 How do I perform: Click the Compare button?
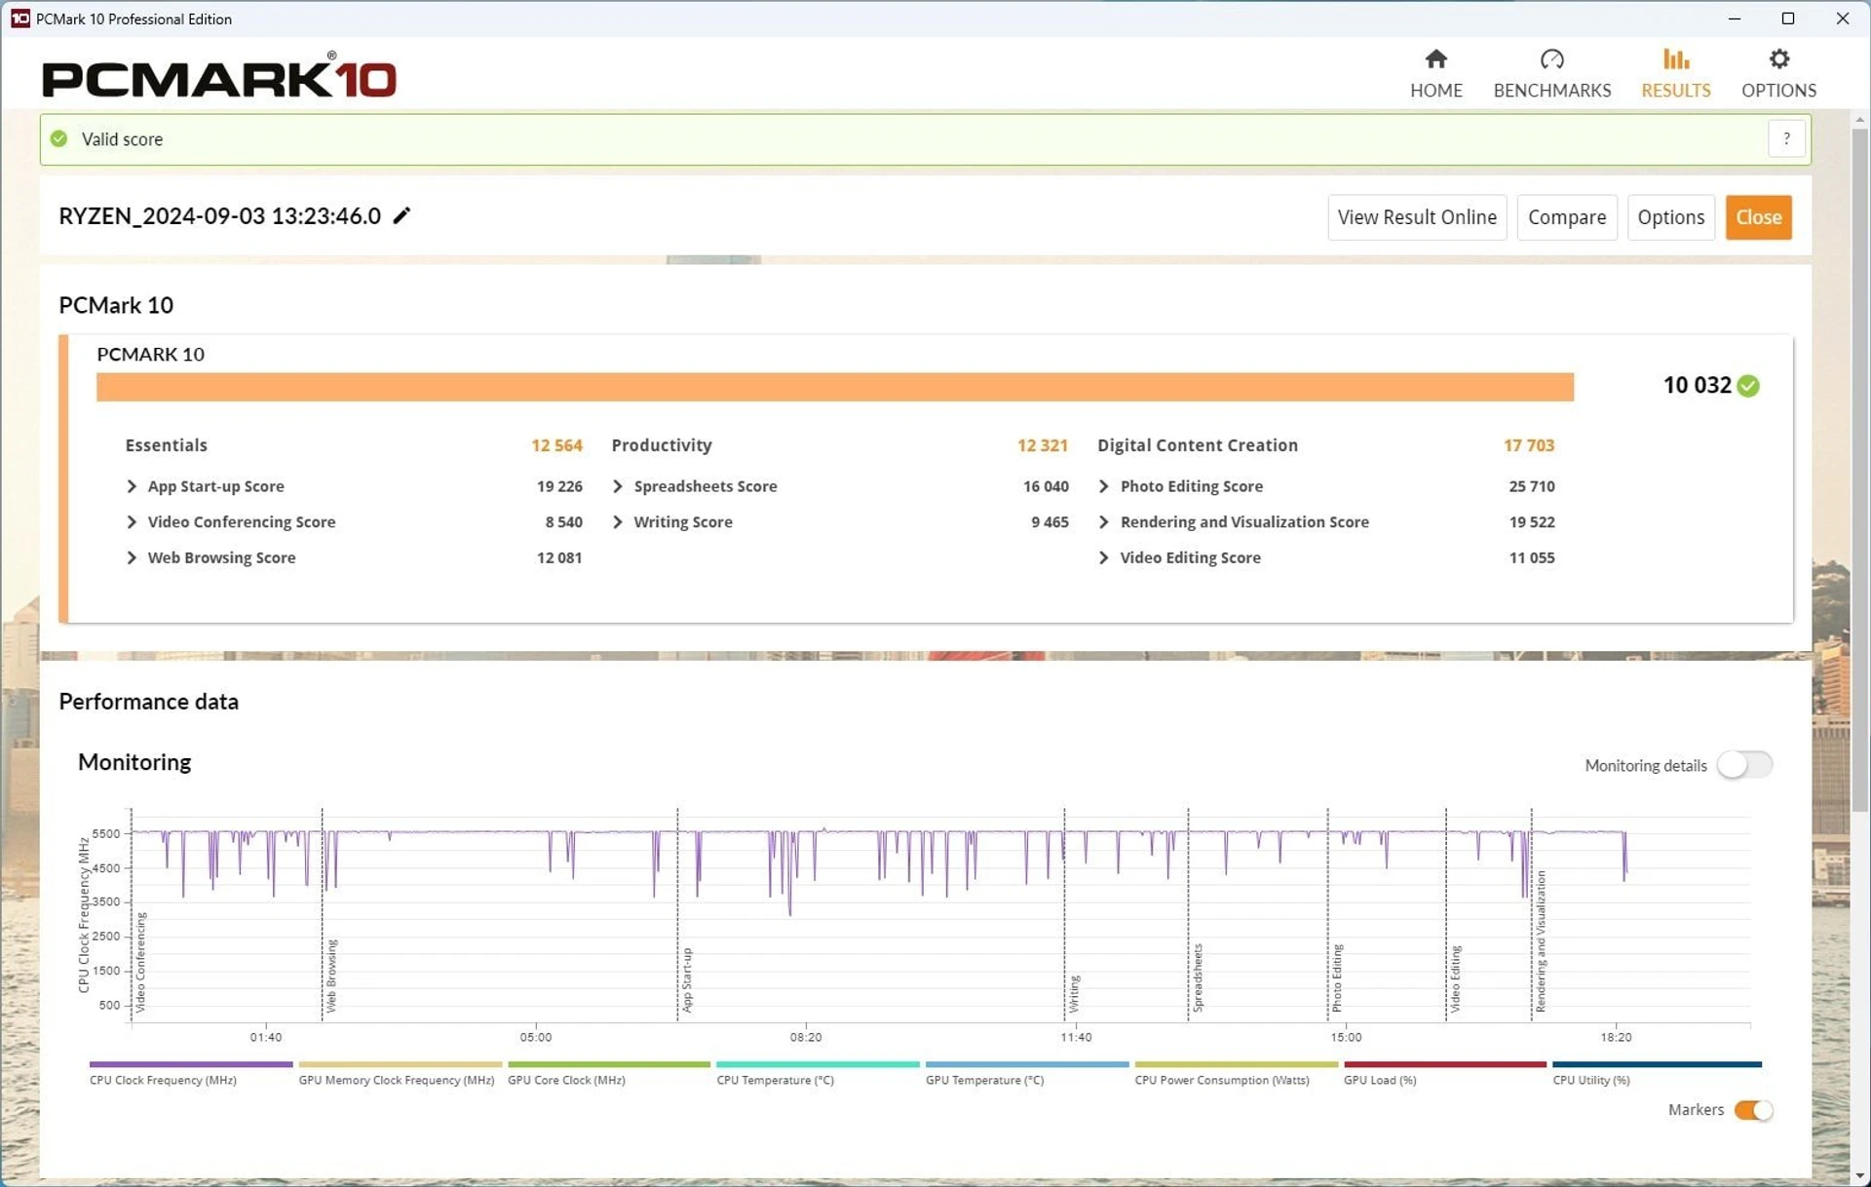pos(1567,217)
